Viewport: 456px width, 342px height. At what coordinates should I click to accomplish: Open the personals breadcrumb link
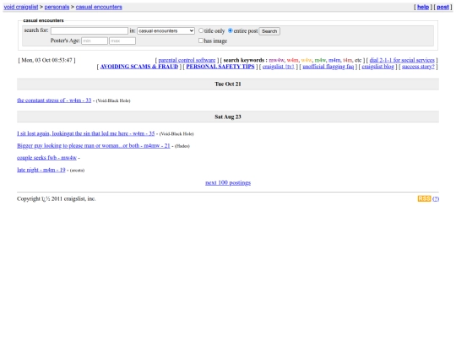pos(57,7)
